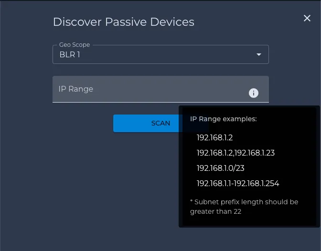Click the example 192.168.1.2 in tooltip
The height and width of the screenshot is (251, 321).
(214, 137)
